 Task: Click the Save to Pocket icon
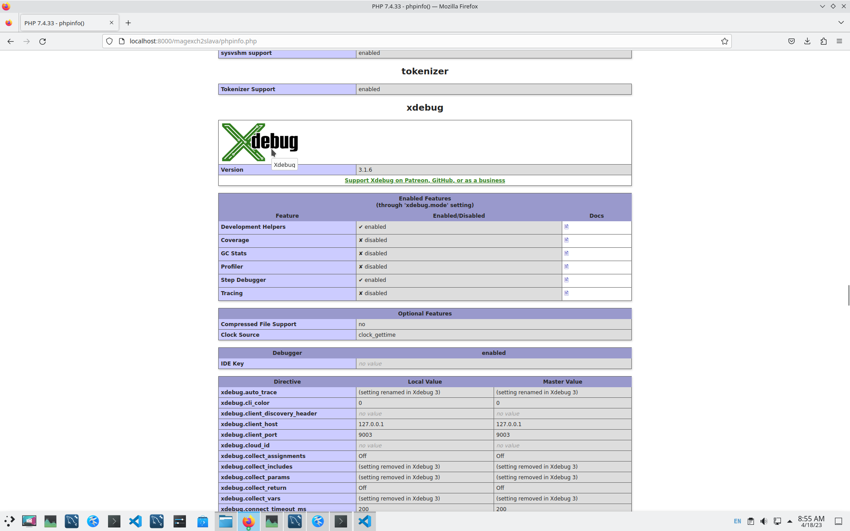pyautogui.click(x=791, y=41)
